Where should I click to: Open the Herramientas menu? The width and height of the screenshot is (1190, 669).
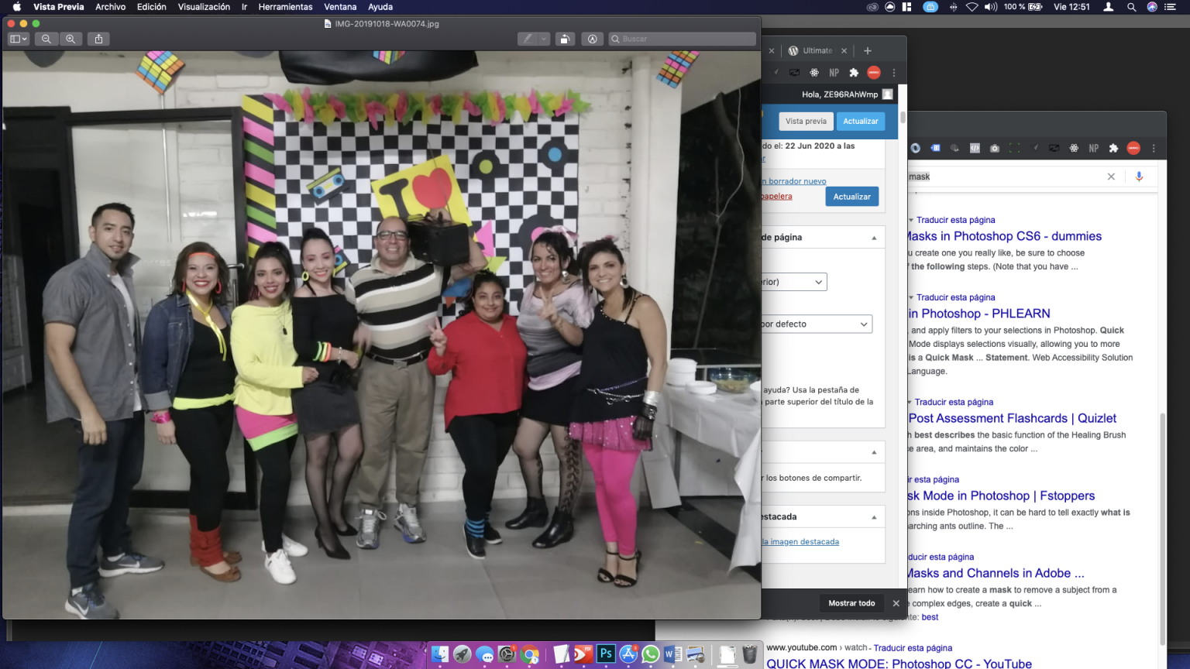click(x=285, y=7)
